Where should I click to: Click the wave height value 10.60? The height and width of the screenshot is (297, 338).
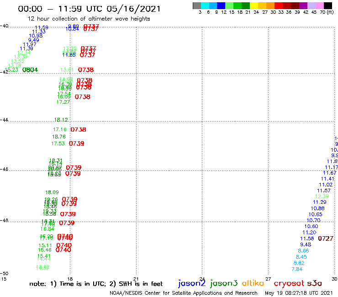[x=311, y=227]
